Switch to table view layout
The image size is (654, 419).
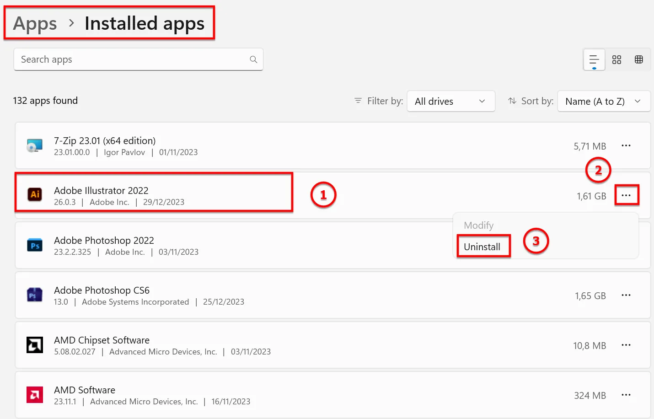point(639,59)
